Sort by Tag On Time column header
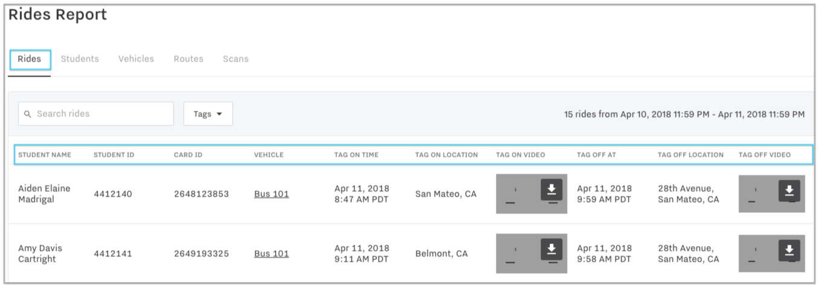819x287 pixels. coord(356,155)
